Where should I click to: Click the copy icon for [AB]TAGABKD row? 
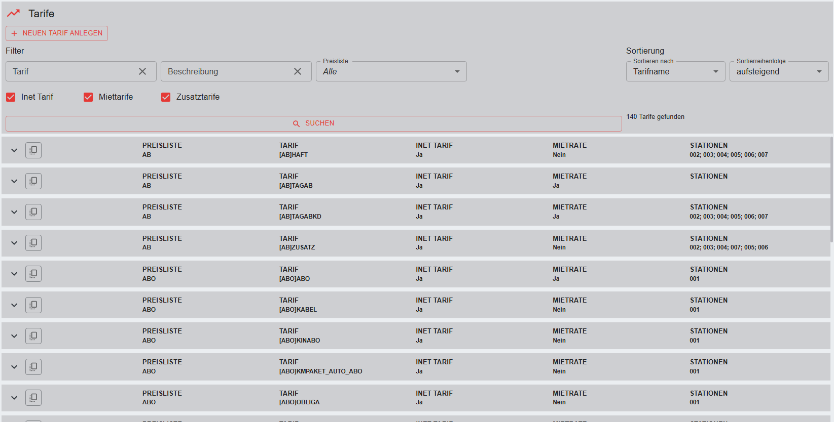[x=33, y=212]
